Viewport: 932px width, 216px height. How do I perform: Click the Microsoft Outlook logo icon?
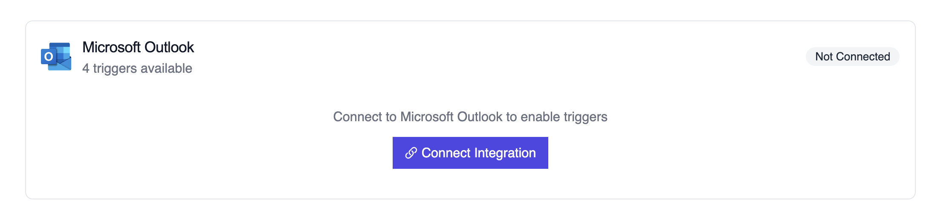[56, 57]
